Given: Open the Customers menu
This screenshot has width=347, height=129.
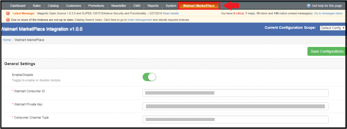Looking at the screenshot, I should point(73,6).
